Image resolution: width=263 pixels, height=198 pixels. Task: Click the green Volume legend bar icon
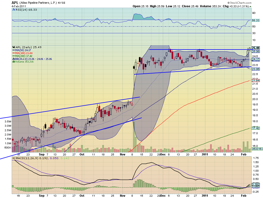14,62
